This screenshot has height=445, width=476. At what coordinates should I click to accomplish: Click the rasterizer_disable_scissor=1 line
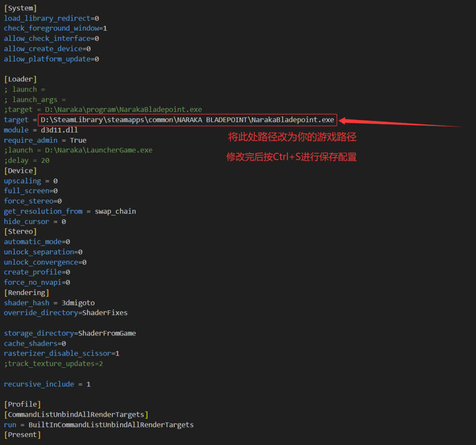tap(62, 354)
